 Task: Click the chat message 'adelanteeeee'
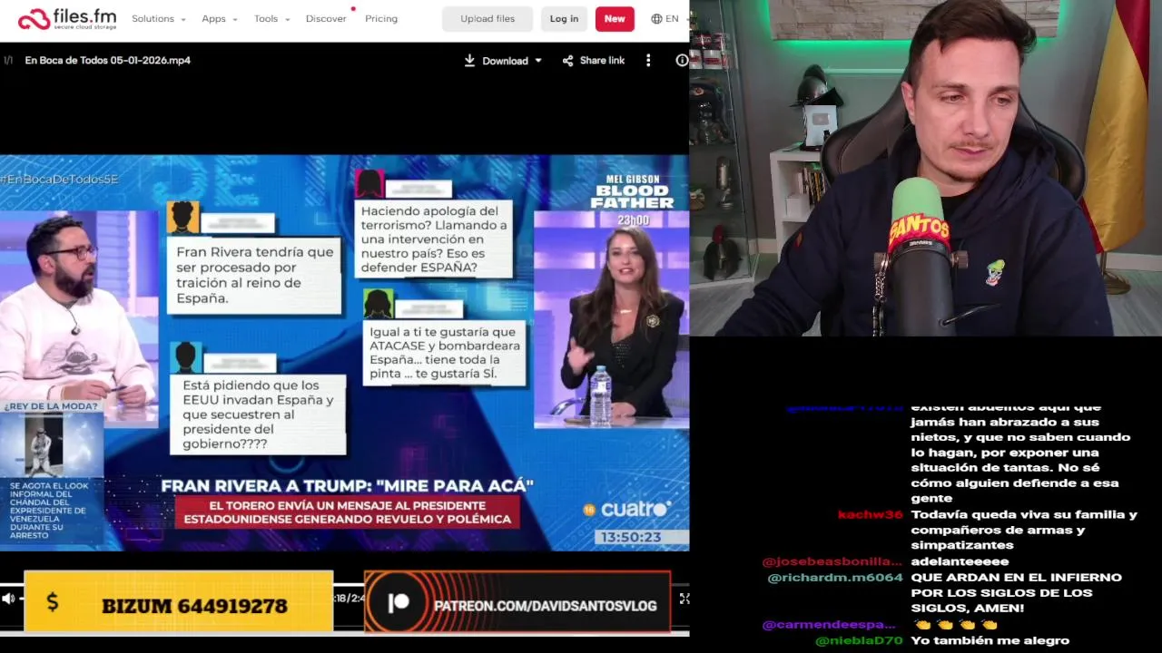tap(960, 562)
